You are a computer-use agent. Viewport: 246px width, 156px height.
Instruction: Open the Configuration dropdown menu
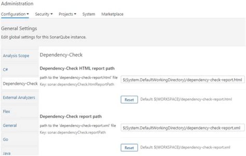tap(15, 14)
